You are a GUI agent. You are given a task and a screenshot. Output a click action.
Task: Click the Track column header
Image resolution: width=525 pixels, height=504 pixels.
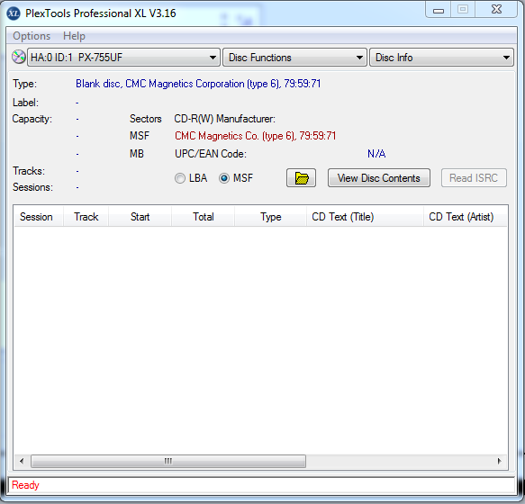pyautogui.click(x=86, y=217)
